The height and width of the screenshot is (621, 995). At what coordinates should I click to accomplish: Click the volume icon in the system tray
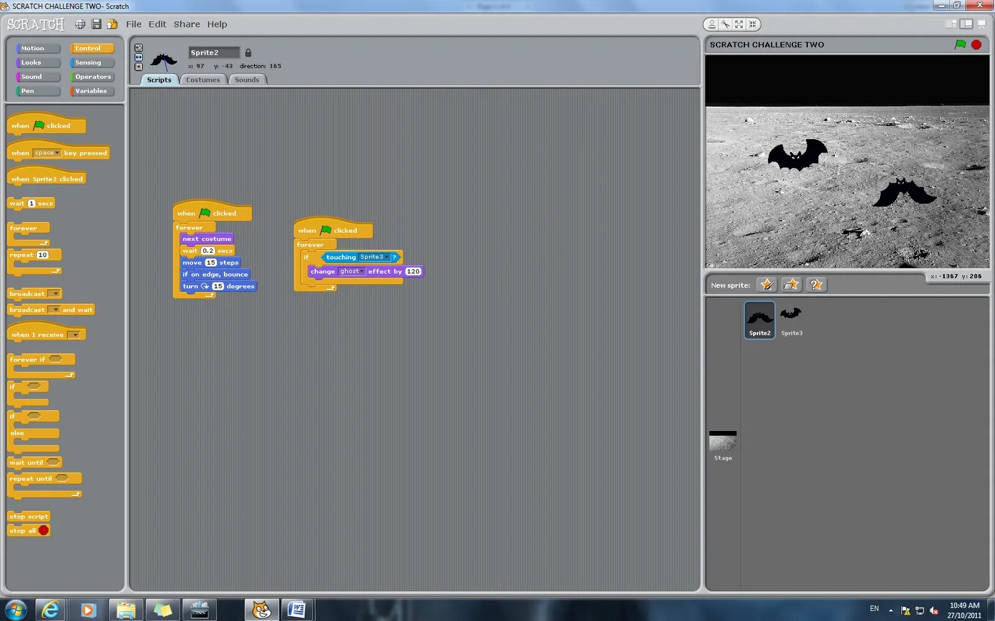tap(933, 610)
